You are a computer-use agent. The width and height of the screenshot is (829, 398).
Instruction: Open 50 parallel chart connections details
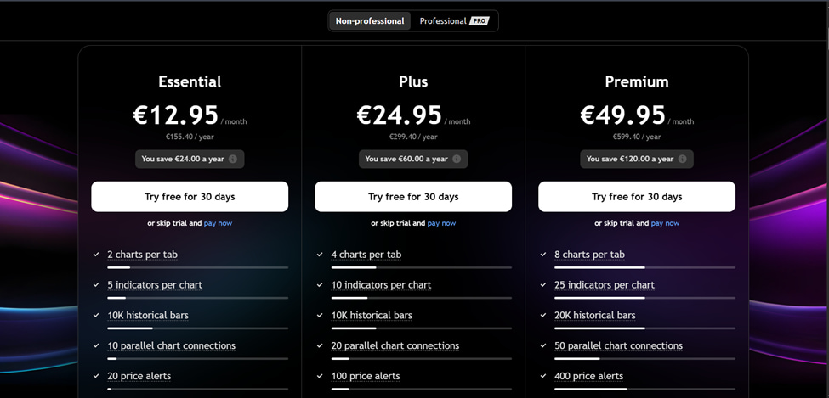point(619,345)
